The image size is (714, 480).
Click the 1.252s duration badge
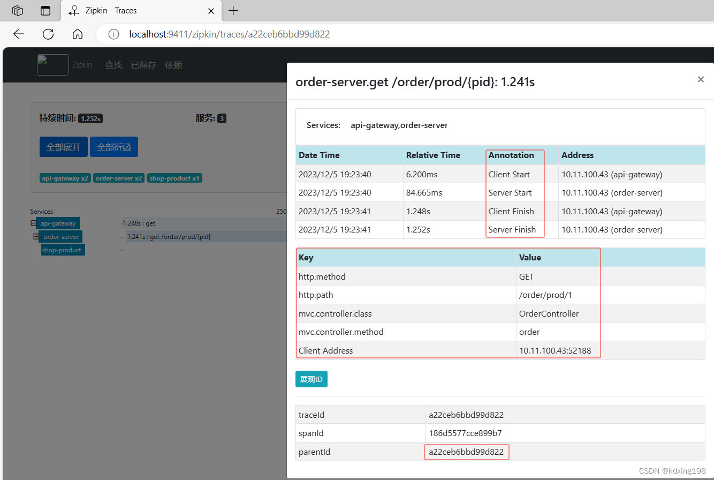(90, 118)
